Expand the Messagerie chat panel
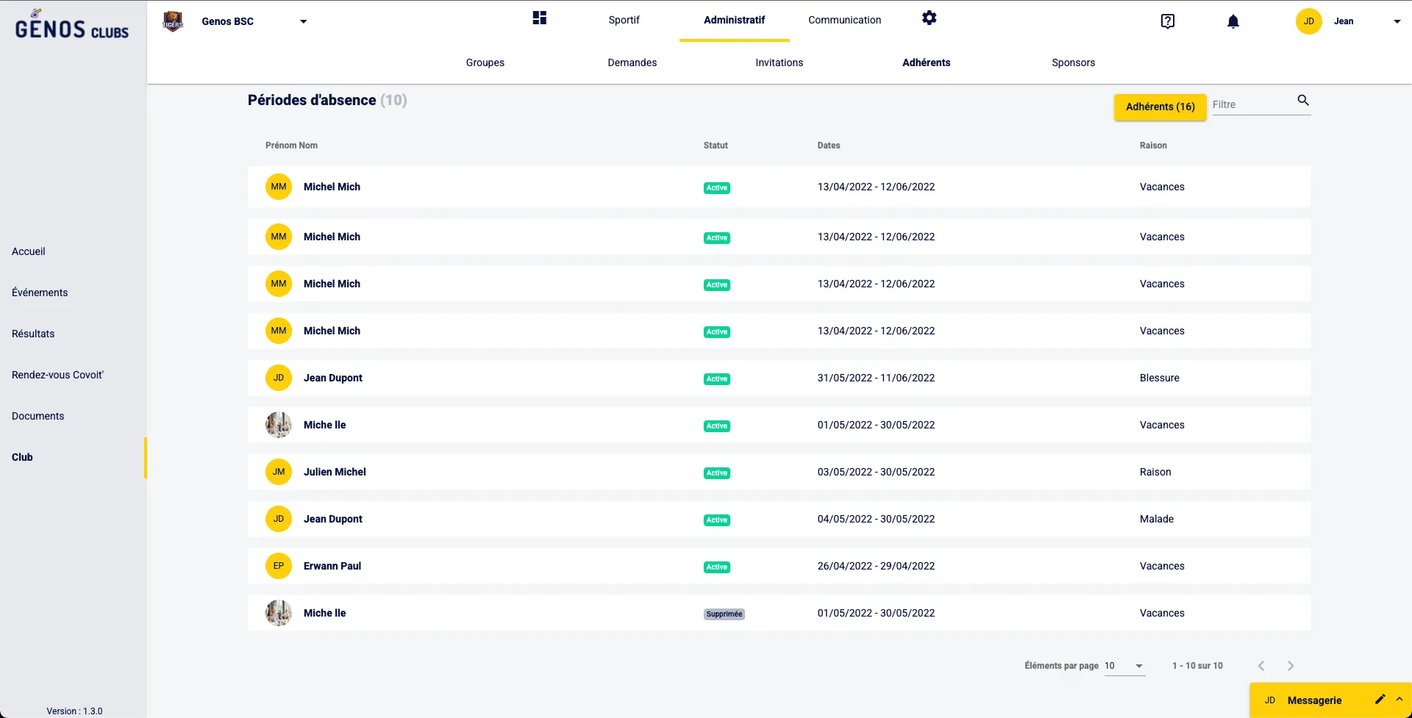 1399,700
